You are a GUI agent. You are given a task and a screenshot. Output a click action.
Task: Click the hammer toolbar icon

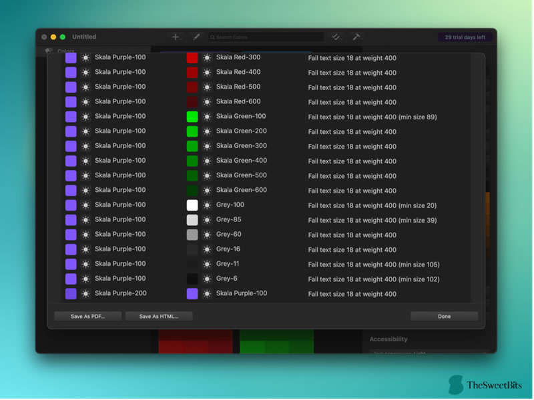coord(356,37)
